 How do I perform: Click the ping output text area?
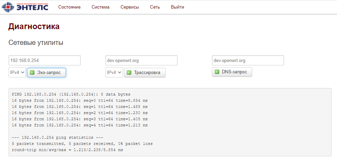tap(170, 122)
